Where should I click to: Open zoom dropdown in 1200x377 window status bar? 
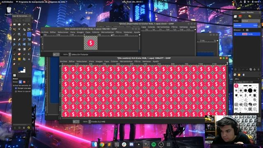click(90, 122)
